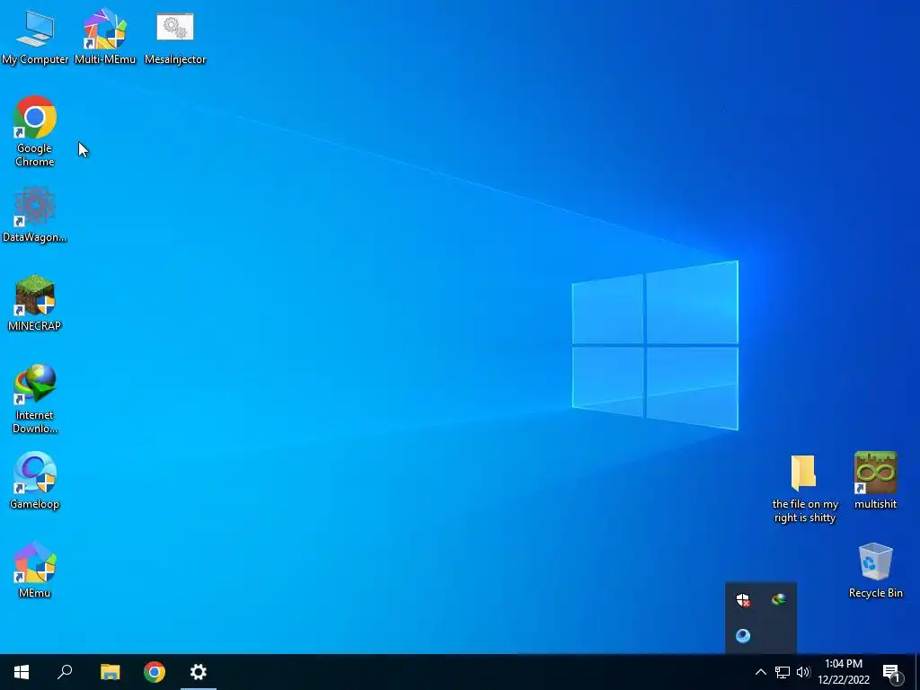
Task: Select the Google Chrome desktop shortcut
Action: 35,131
